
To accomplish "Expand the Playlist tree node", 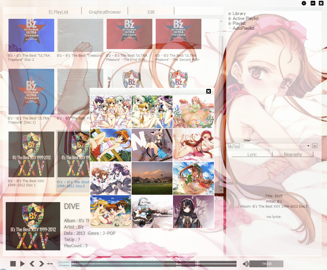I will click(x=230, y=23).
